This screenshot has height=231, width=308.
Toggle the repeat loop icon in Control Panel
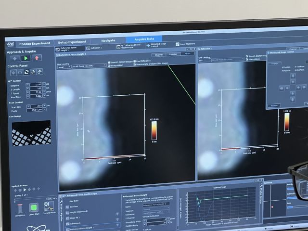(x=26, y=72)
